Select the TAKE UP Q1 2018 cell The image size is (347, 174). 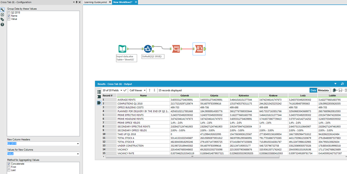click(x=143, y=134)
